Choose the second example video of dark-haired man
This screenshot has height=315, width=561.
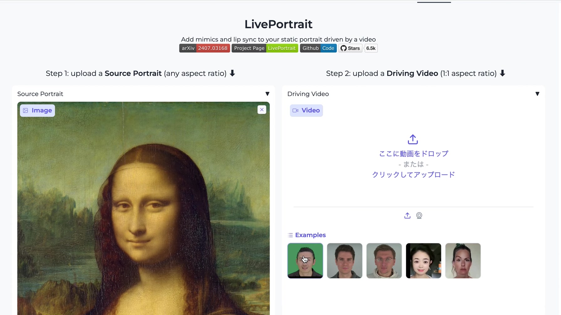(345, 261)
